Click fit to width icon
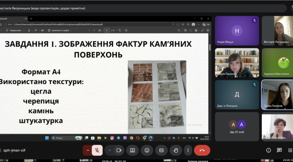This screenshot has height=162, width=293. [100, 30]
